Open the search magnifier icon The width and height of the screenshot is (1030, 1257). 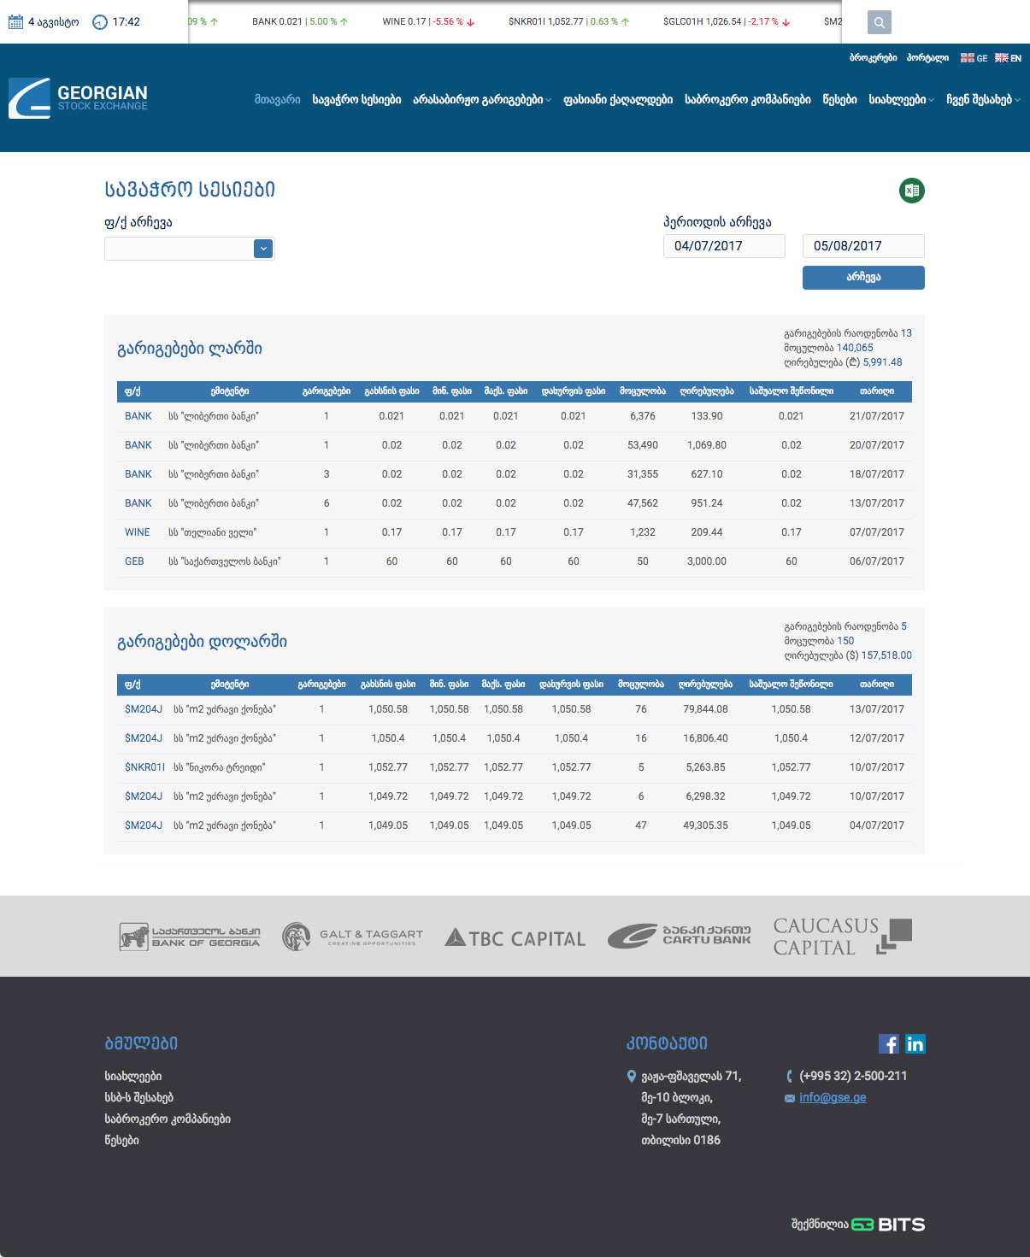(x=879, y=22)
